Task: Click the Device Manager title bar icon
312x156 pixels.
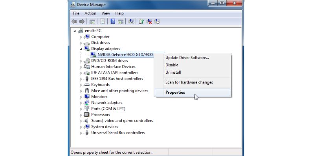Action: (x=73, y=5)
